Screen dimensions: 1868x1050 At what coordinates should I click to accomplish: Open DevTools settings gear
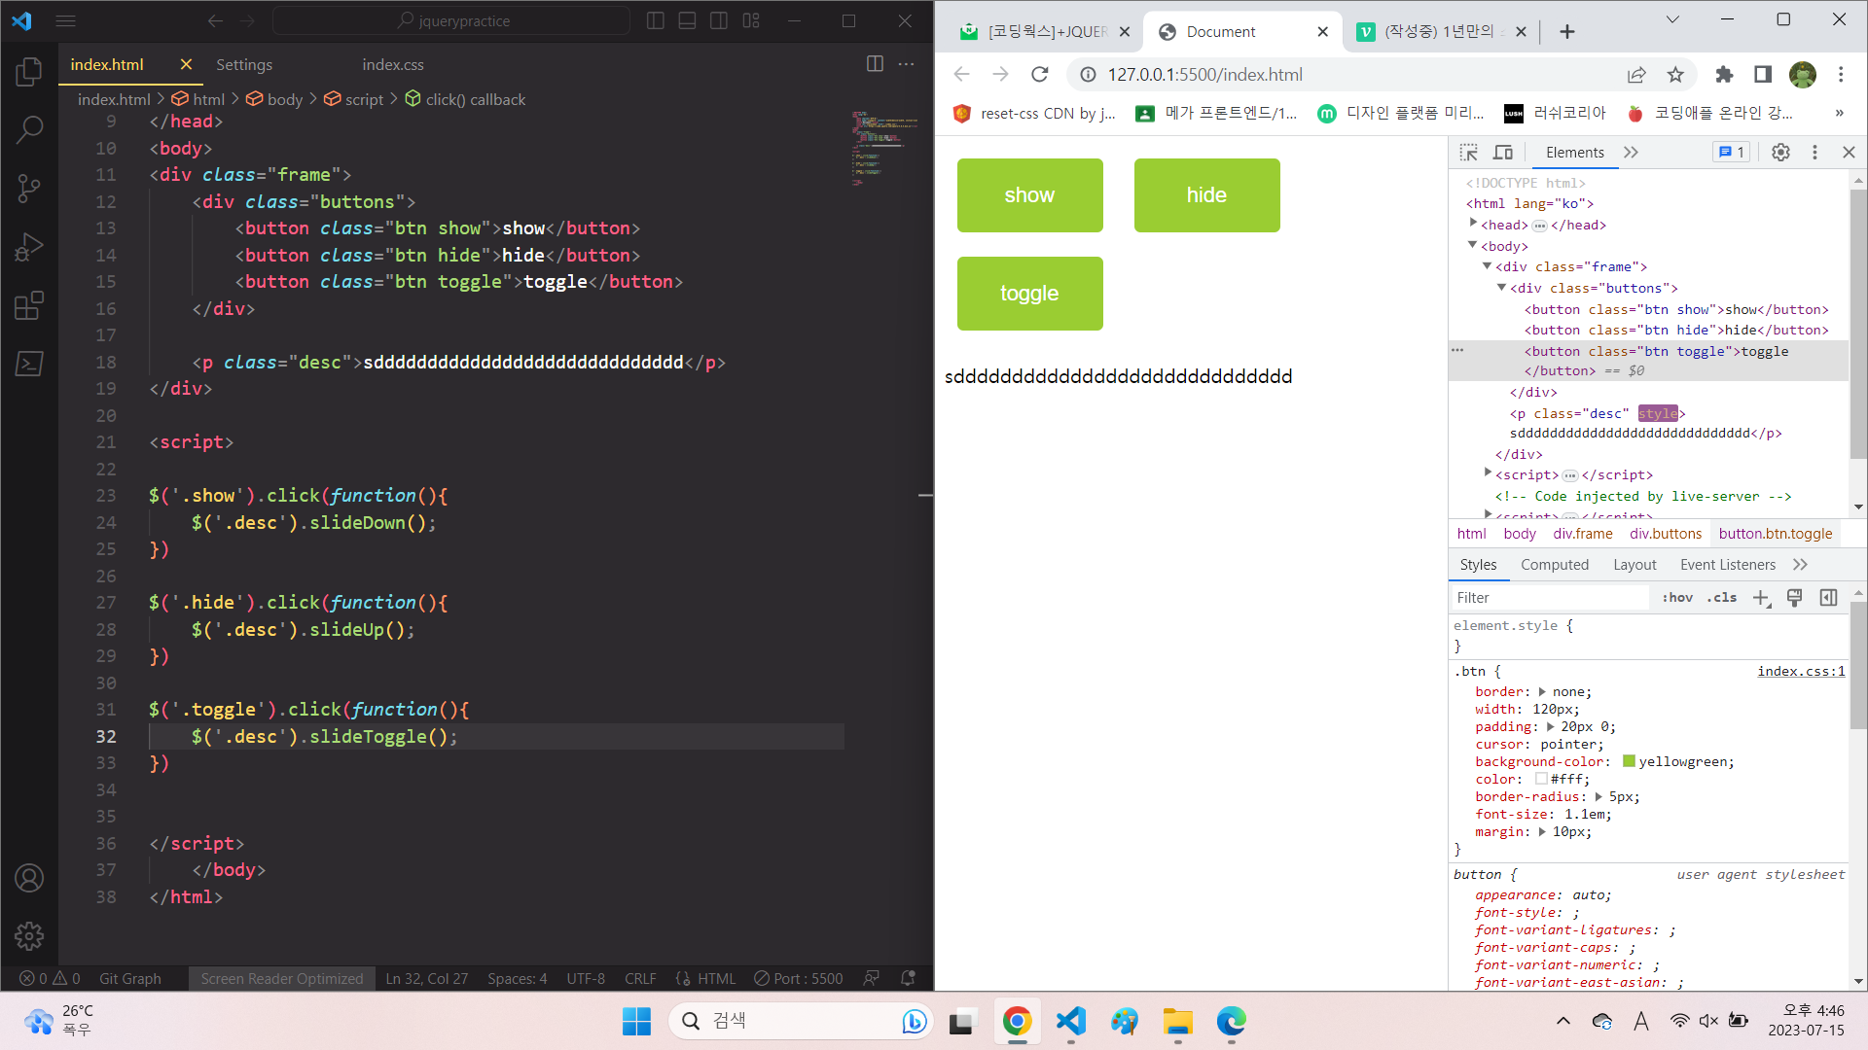point(1780,153)
